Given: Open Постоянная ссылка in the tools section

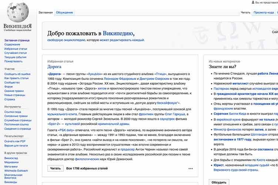Looking at the screenshot, I should [x=16, y=124].
